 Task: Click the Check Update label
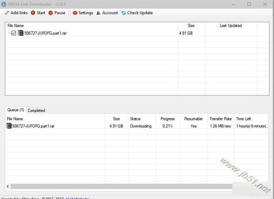click(x=140, y=13)
